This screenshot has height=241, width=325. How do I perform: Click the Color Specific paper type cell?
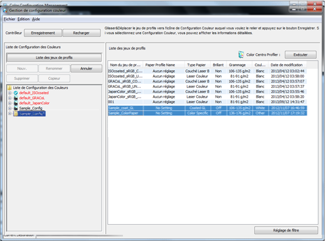[x=198, y=113]
